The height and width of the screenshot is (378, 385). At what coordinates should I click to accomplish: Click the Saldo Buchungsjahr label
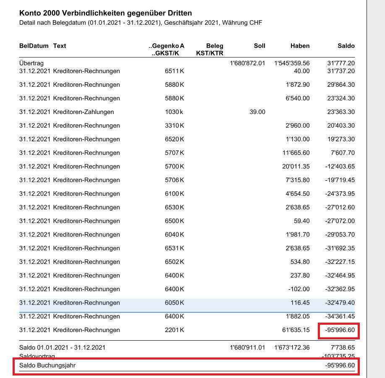pos(47,365)
